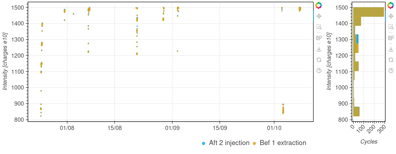Reset the histogram view
This screenshot has width=396, height=154.
391,60
